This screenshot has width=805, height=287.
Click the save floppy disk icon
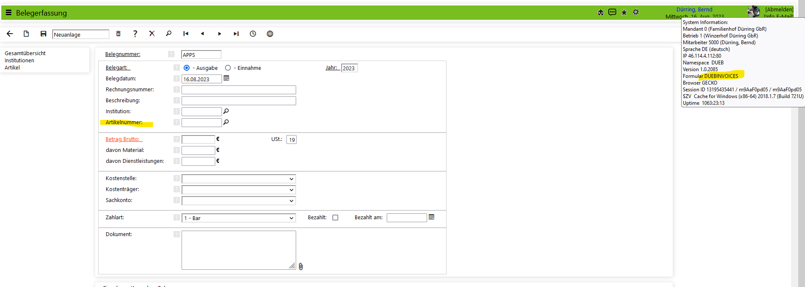tap(43, 34)
